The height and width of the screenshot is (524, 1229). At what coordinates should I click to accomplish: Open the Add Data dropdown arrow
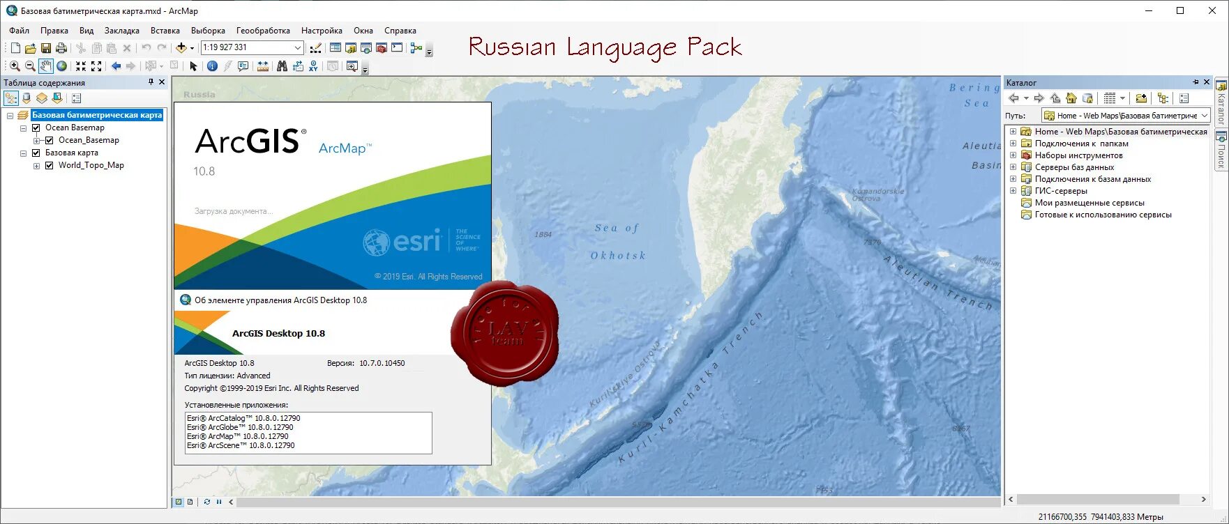coord(192,48)
